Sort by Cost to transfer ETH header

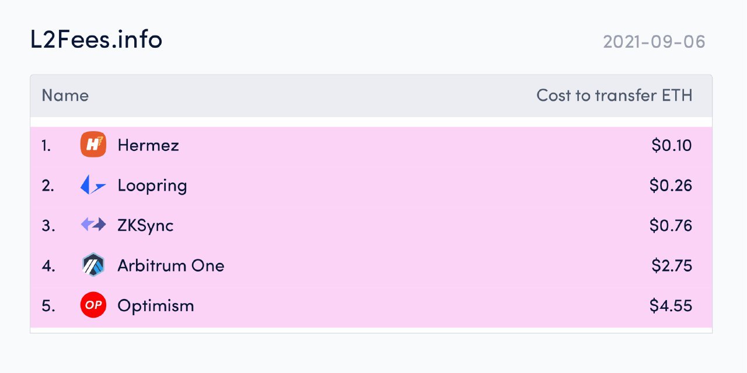(615, 96)
